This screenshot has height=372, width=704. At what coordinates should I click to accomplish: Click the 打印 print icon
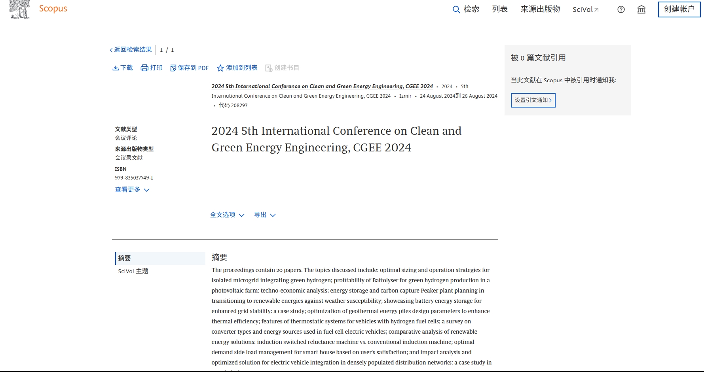coord(144,68)
